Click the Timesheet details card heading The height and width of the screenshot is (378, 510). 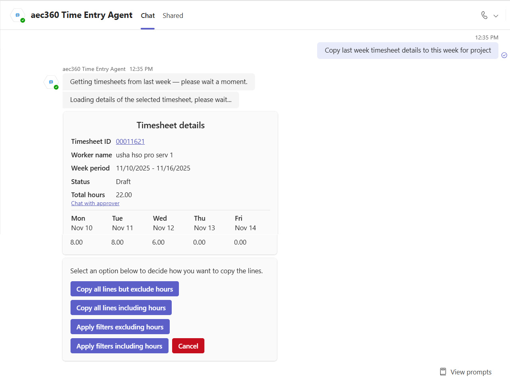(x=171, y=125)
